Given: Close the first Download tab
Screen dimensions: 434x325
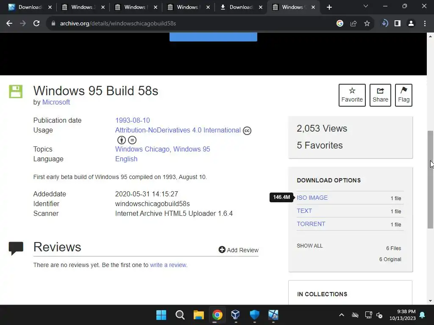Looking at the screenshot, I should pyautogui.click(x=50, y=7).
